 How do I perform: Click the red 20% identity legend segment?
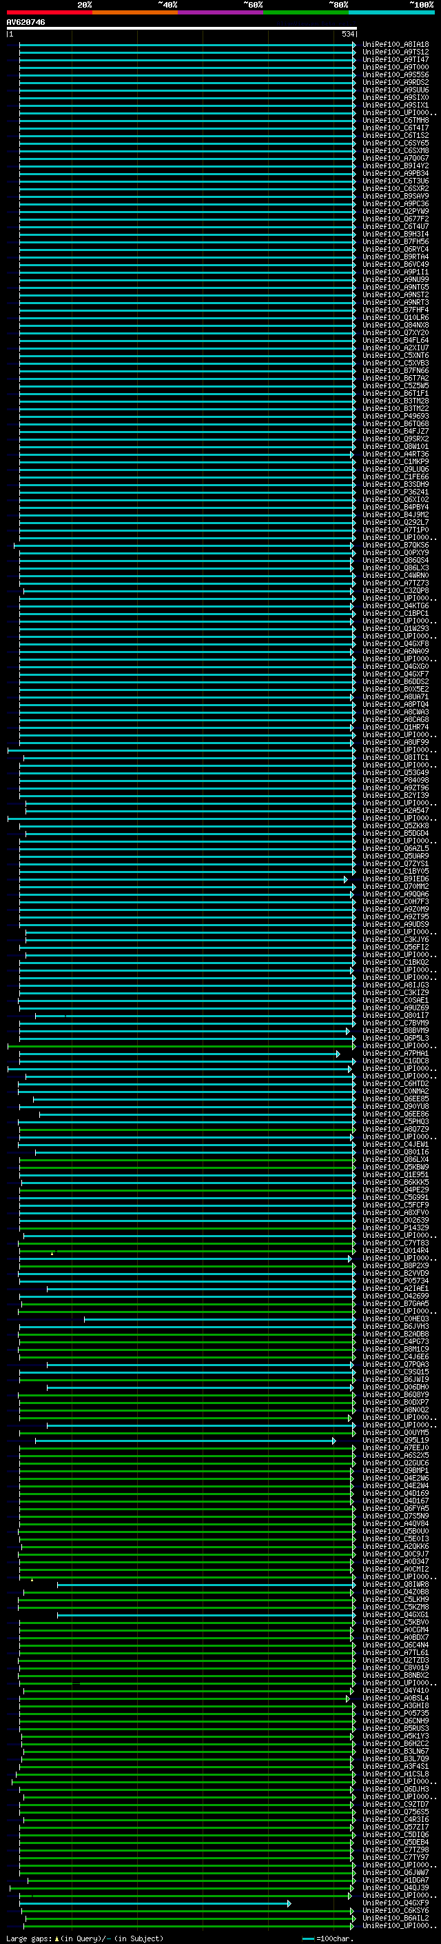coord(49,12)
